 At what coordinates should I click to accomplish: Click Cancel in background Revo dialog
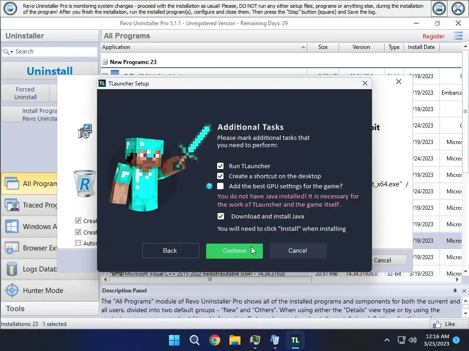click(389, 260)
